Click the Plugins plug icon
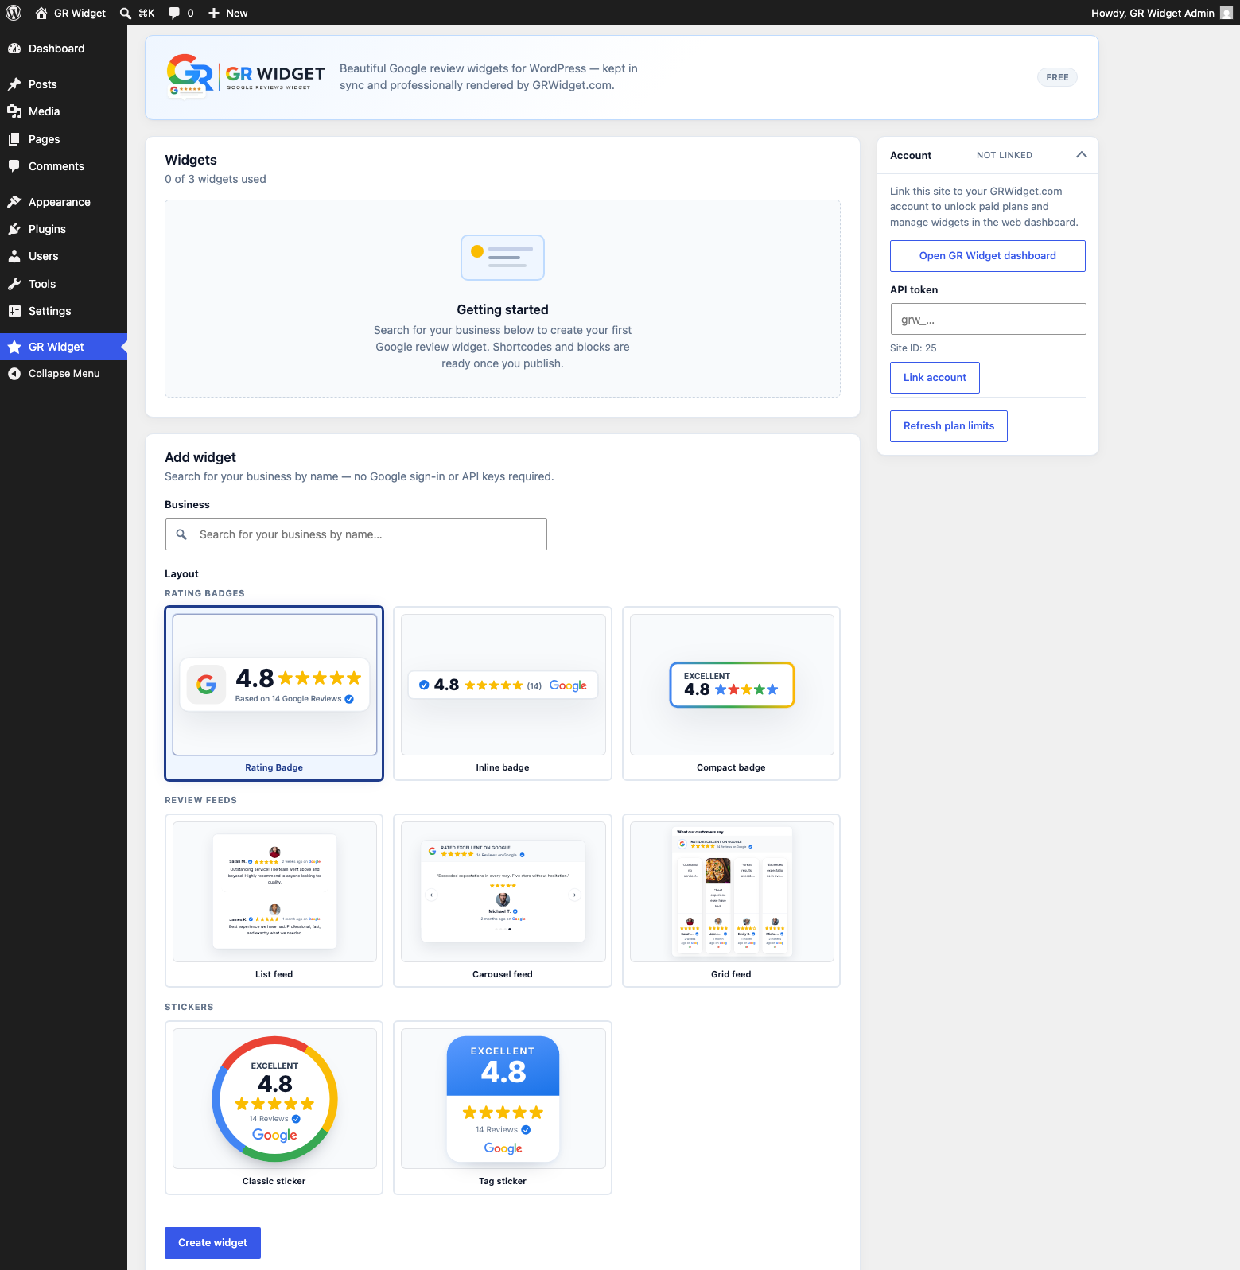This screenshot has height=1270, width=1240. point(14,229)
